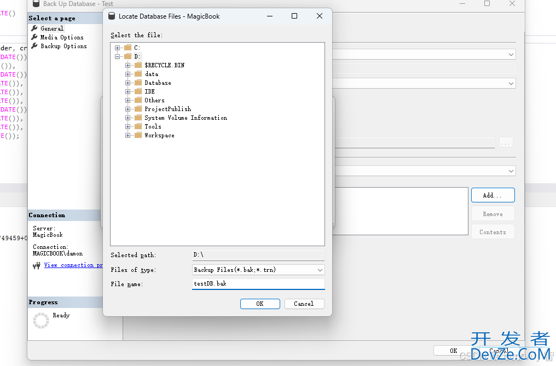Click the Database folder icon
Viewport: 556px width, 366px height.
[138, 83]
